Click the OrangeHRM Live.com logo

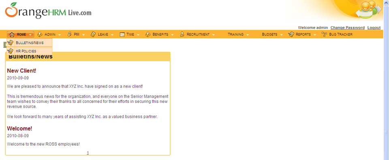pyautogui.click(x=48, y=11)
